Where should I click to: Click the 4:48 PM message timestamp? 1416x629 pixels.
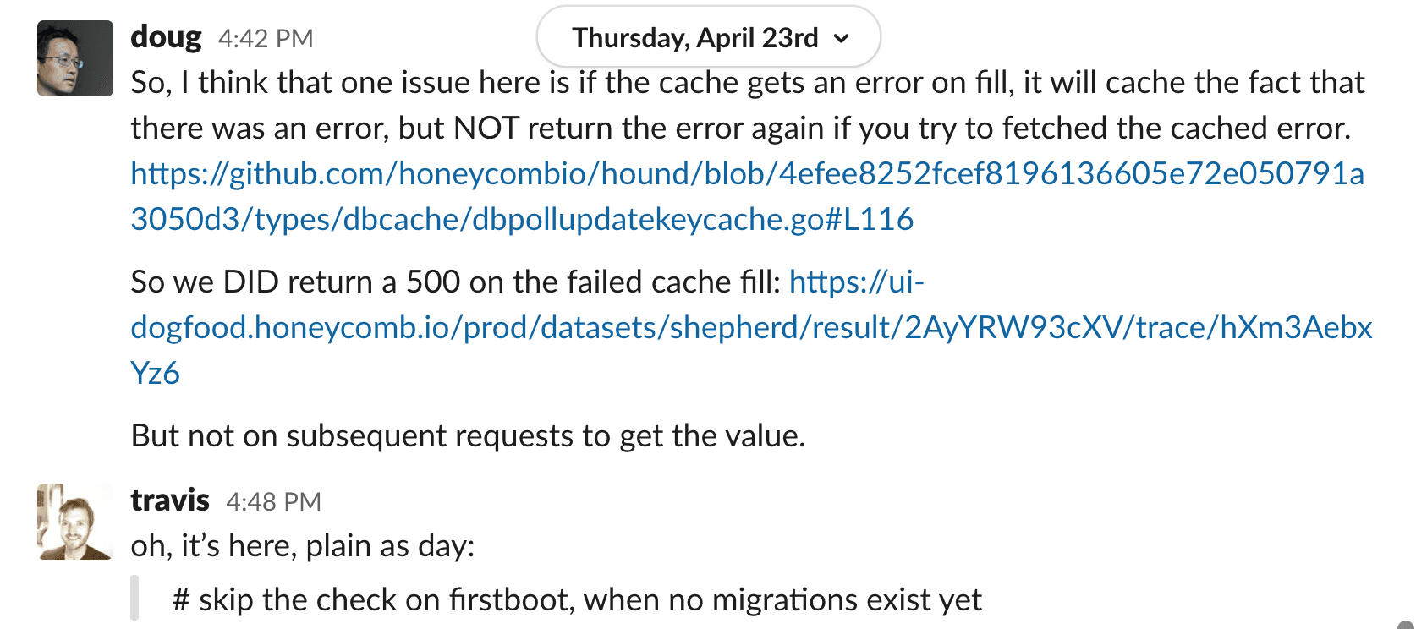click(273, 502)
